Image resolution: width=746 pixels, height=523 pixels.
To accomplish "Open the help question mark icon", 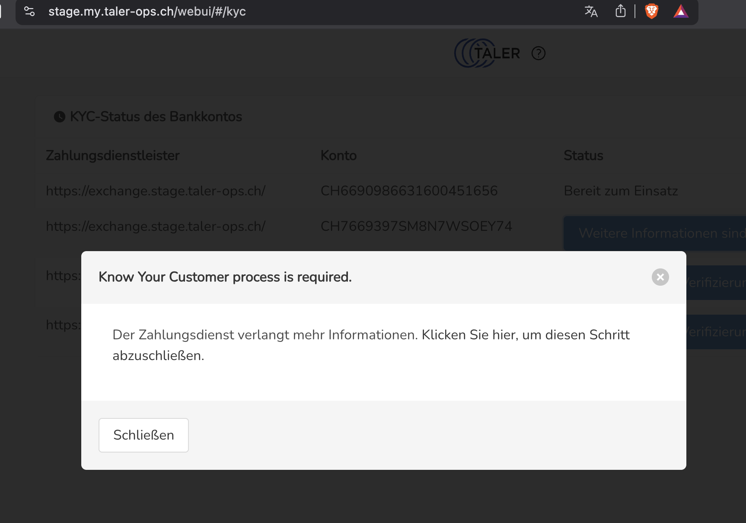I will (538, 53).
